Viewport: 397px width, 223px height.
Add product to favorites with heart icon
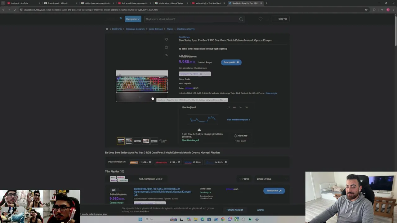[x=166, y=39]
